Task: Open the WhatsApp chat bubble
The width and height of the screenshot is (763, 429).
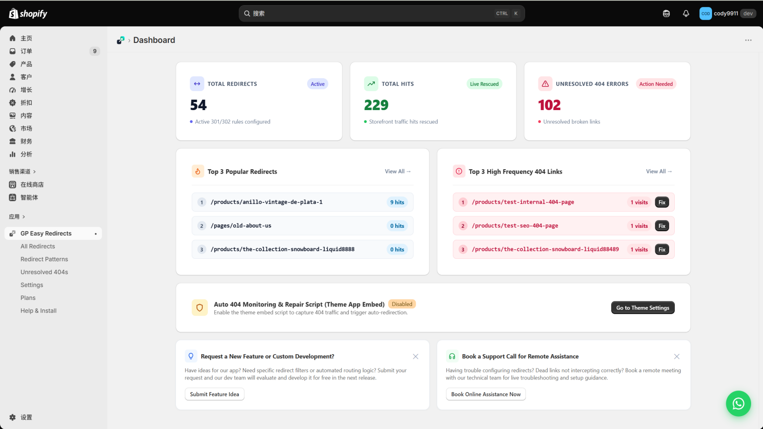Action: (x=738, y=404)
